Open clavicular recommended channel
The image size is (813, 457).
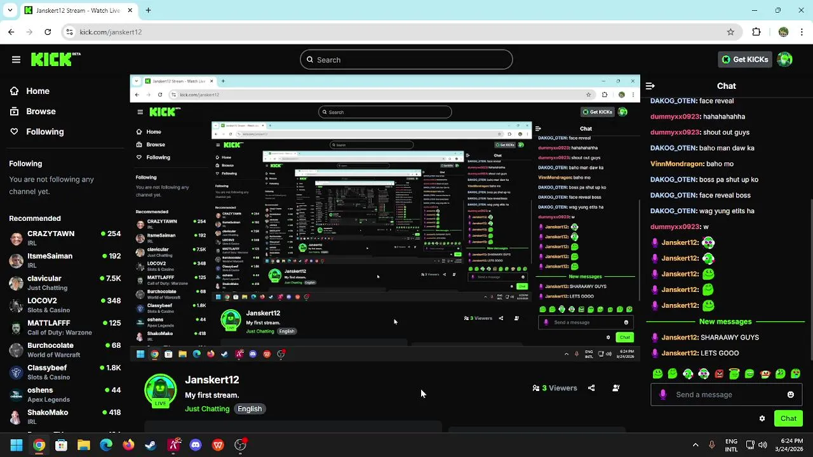(x=65, y=283)
